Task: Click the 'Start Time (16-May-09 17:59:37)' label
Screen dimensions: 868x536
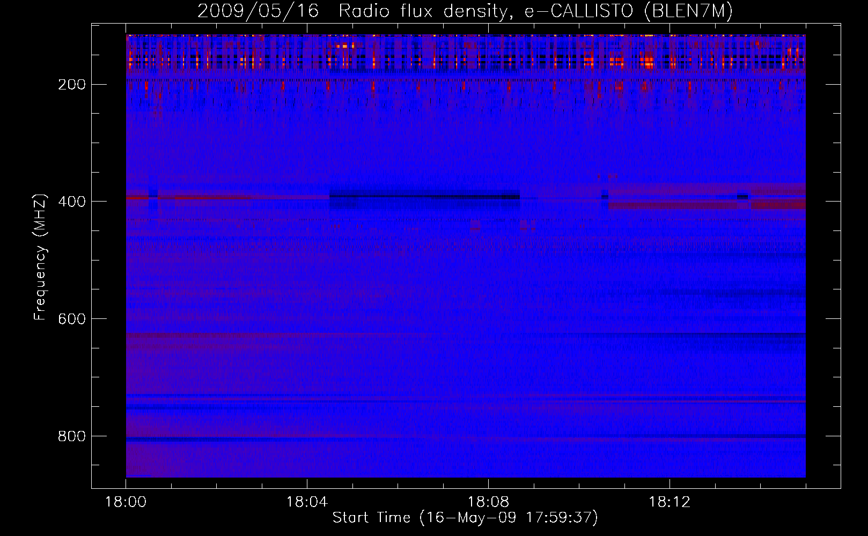Action: click(x=465, y=518)
